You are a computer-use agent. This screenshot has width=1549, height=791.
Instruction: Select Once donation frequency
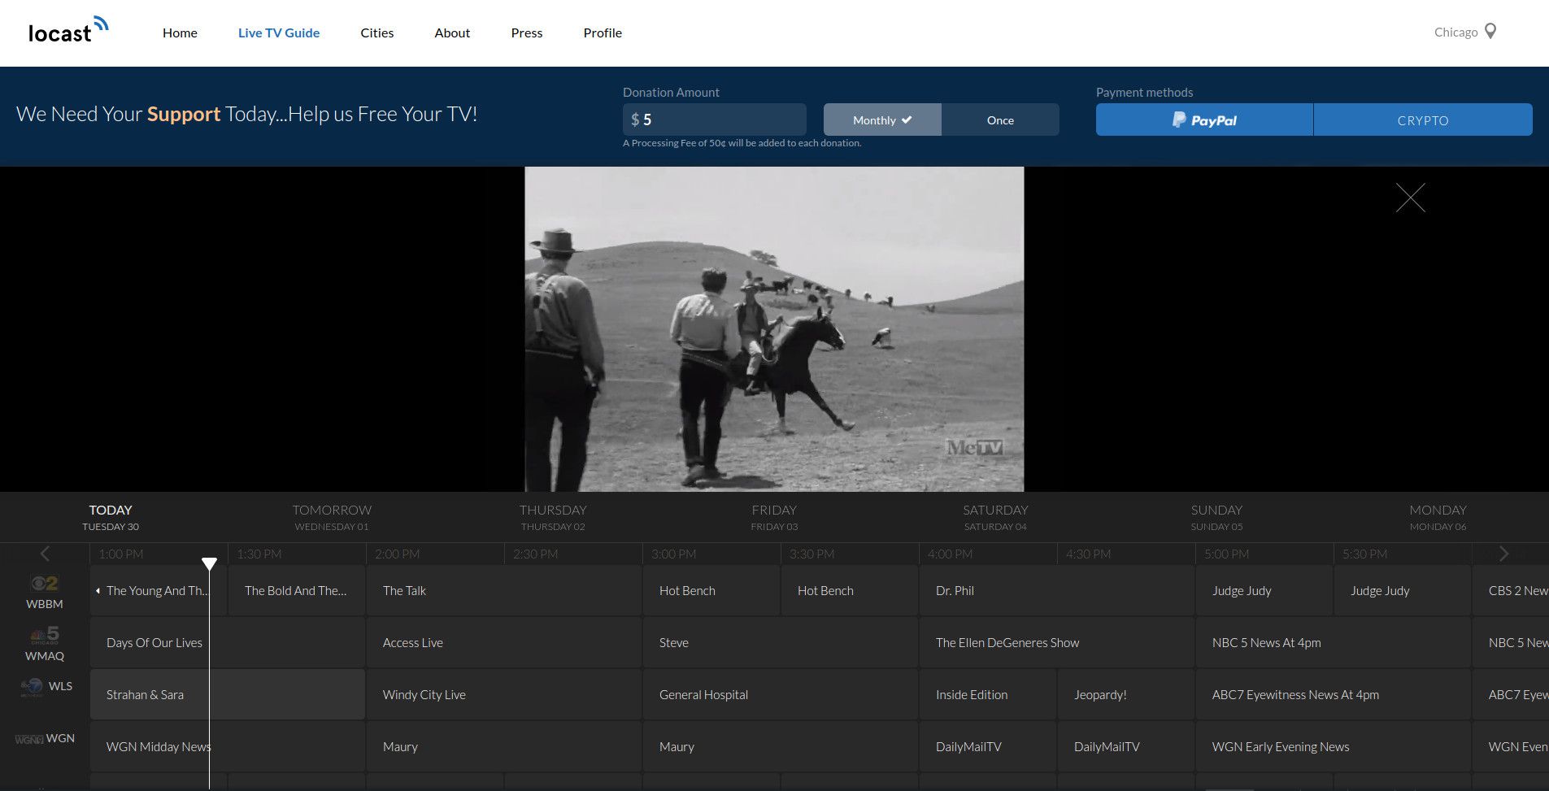click(x=1000, y=120)
